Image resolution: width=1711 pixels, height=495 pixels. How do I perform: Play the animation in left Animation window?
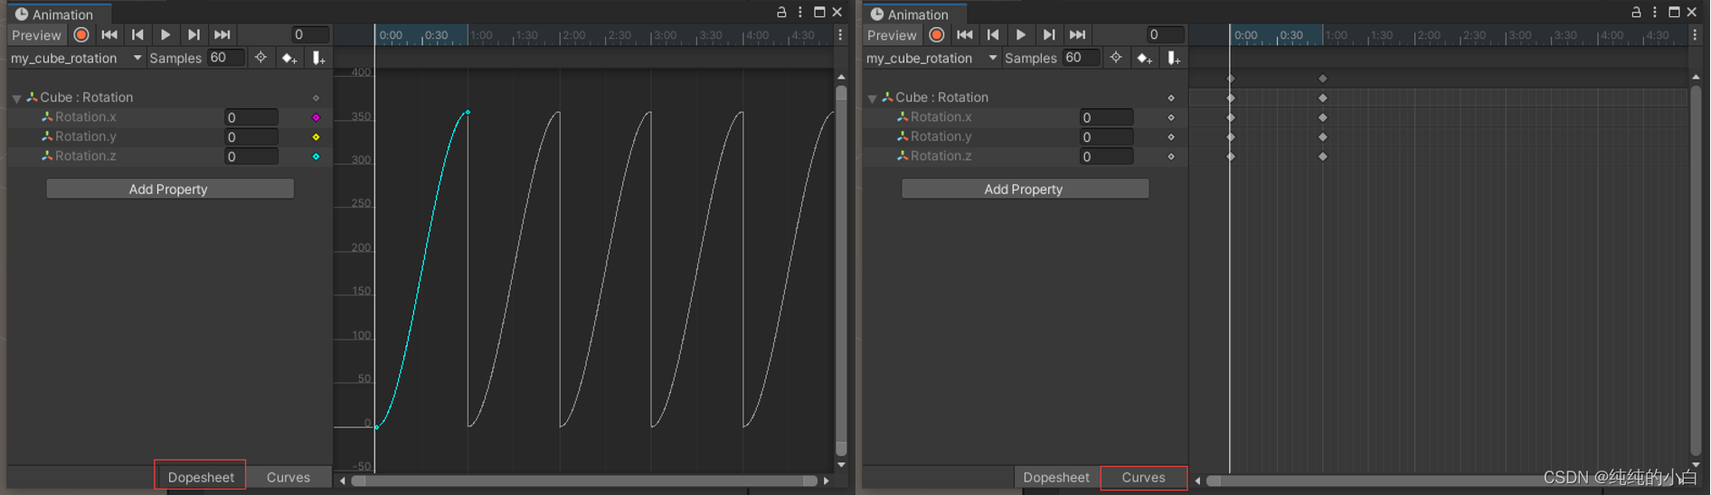165,34
